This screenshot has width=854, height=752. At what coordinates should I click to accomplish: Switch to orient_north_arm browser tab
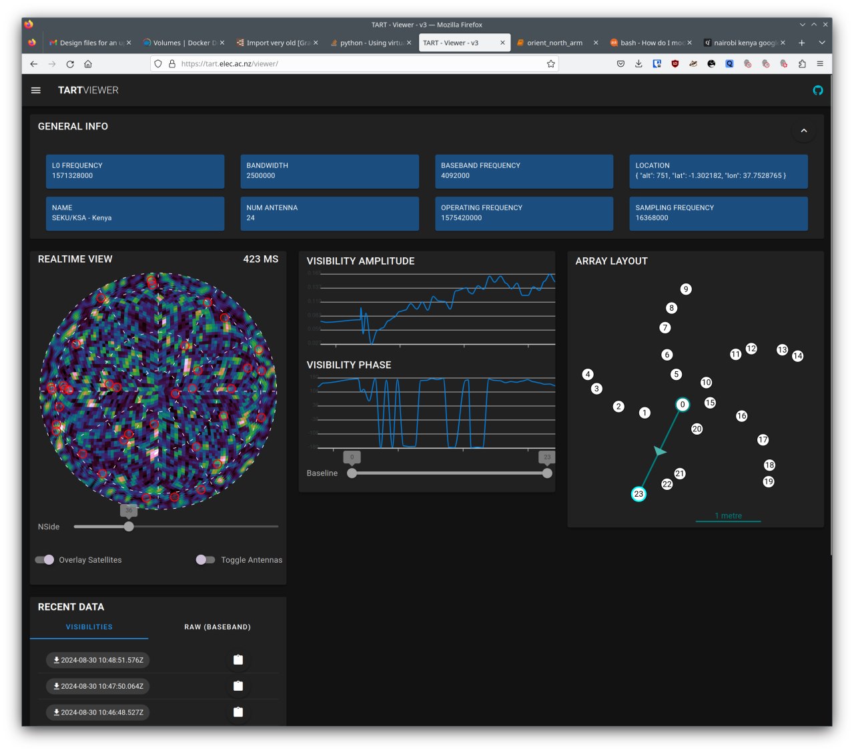[x=554, y=43]
